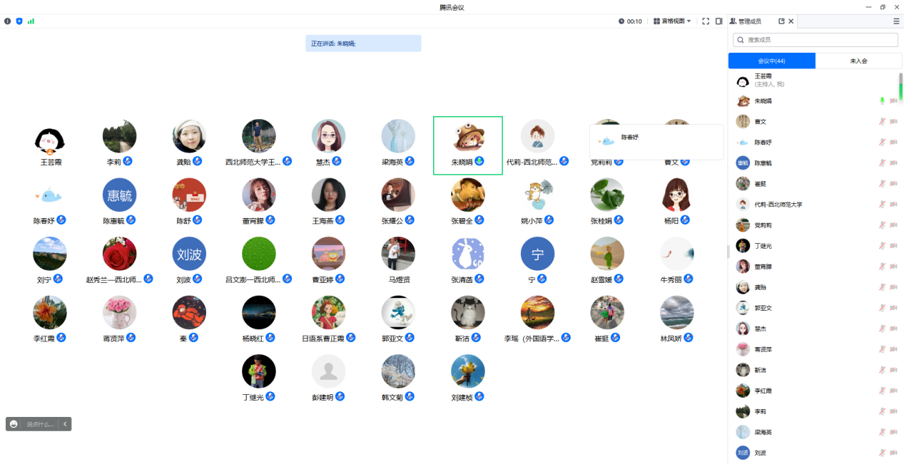Click the meeting info icon in top-left
904x464 pixels.
click(x=8, y=21)
